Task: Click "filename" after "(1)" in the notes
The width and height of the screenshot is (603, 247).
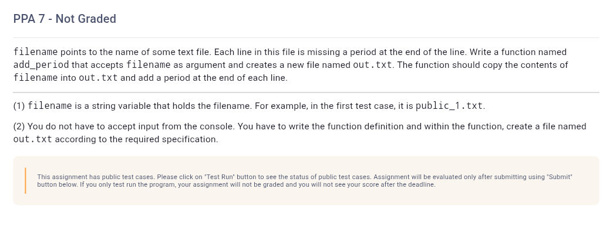Action: point(49,106)
